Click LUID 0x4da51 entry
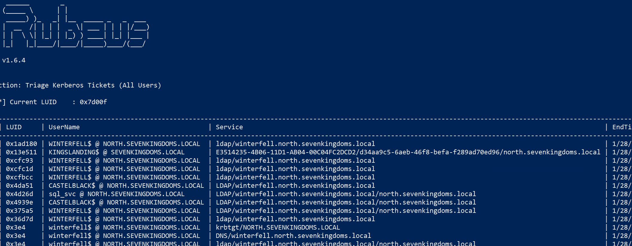The width and height of the screenshot is (632, 246). [19, 186]
